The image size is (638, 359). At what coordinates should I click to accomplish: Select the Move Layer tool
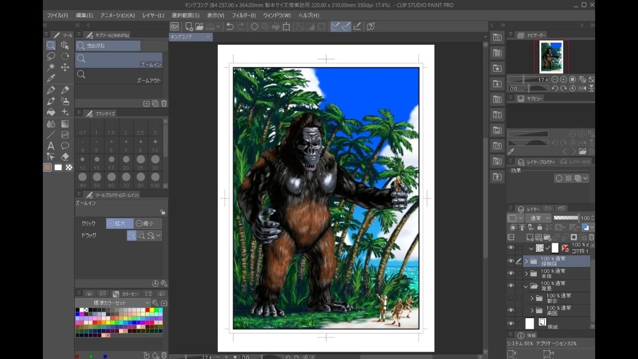pos(65,67)
